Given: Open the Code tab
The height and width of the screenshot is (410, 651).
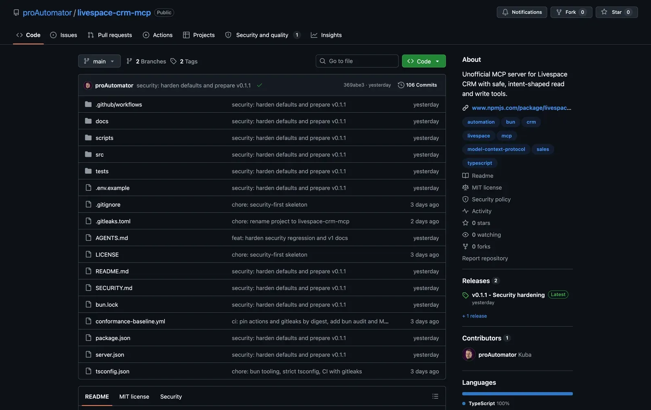Looking at the screenshot, I should click(x=28, y=35).
